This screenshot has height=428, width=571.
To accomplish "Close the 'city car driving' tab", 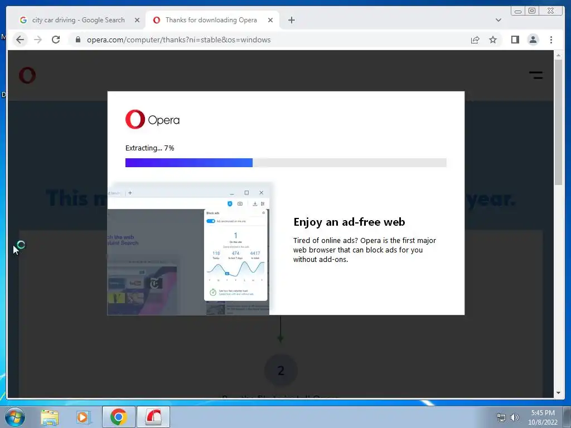I will (137, 20).
